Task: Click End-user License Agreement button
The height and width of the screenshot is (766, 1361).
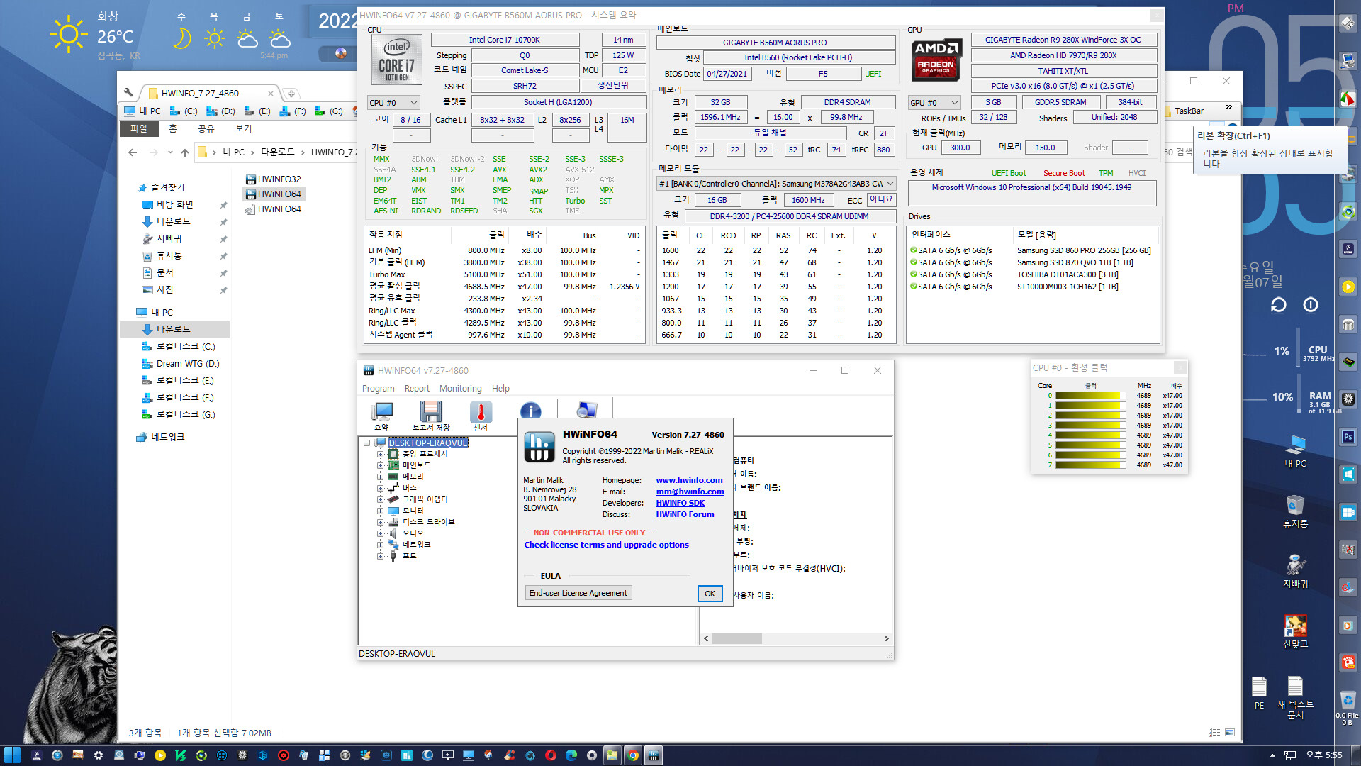Action: pos(578,593)
